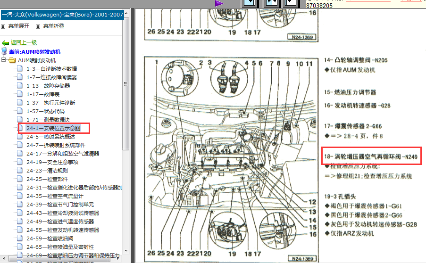Open 1-57—状态代码 page
426x263 pixels.
click(x=45, y=111)
